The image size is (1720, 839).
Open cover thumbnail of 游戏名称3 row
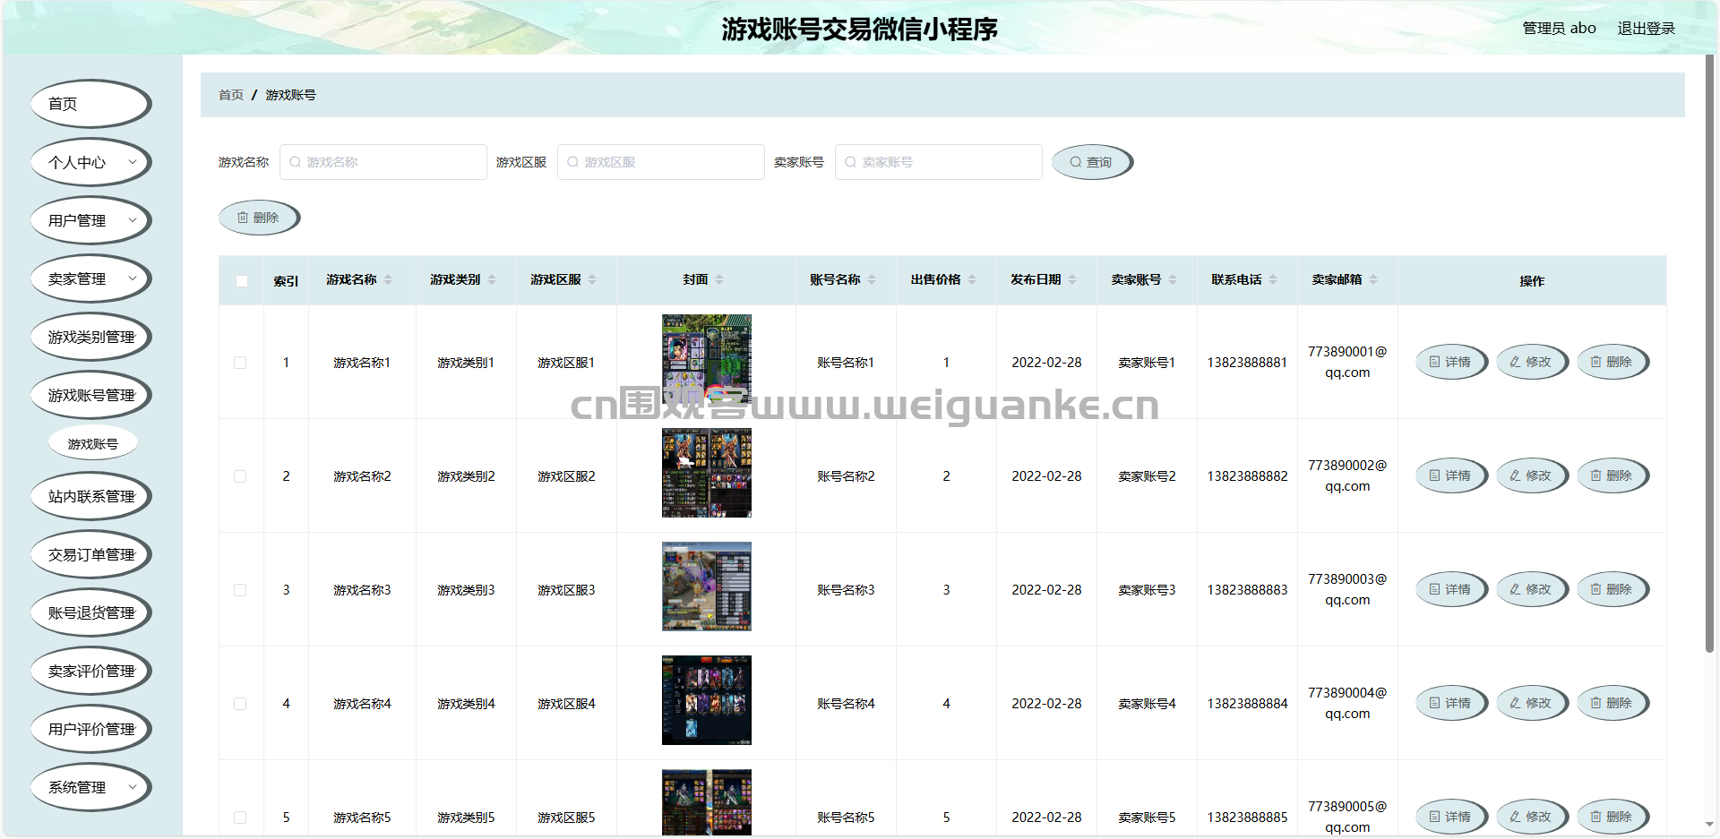click(x=707, y=586)
